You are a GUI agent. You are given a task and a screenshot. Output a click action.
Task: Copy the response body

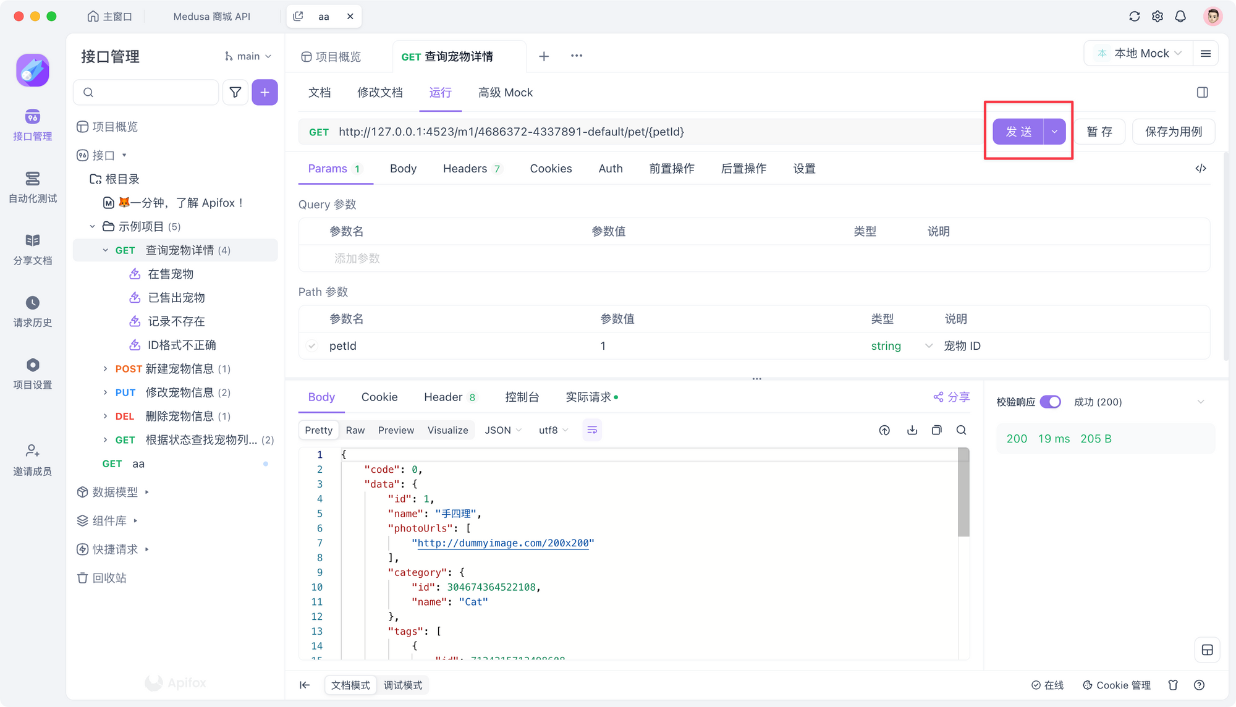(x=936, y=430)
